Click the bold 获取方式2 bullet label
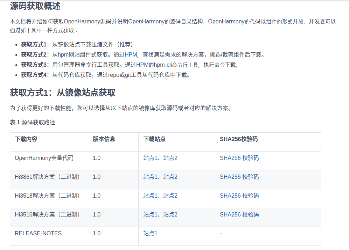 coord(34,54)
